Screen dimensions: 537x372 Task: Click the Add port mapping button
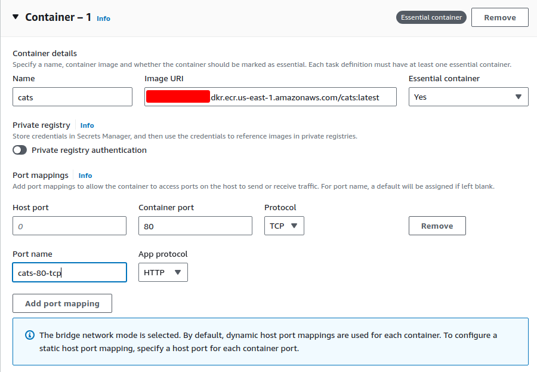point(62,303)
